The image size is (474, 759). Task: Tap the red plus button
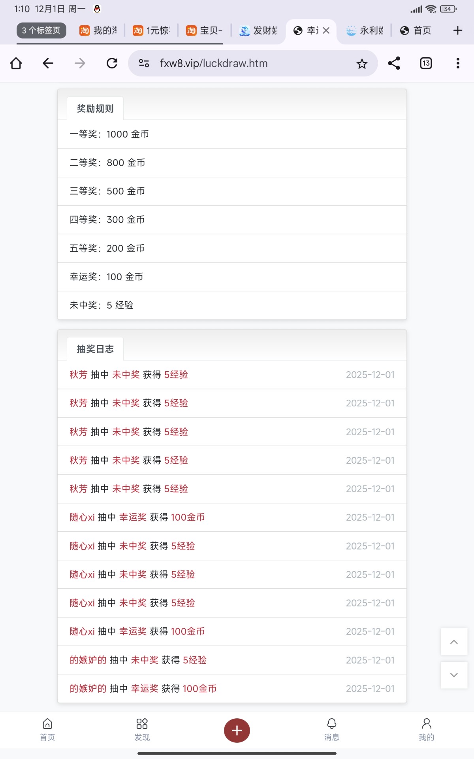237,730
